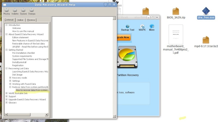Image resolution: width=218 pixels, height=122 pixels.
Task: Click content pane scroll down arrow
Action: coord(114,116)
